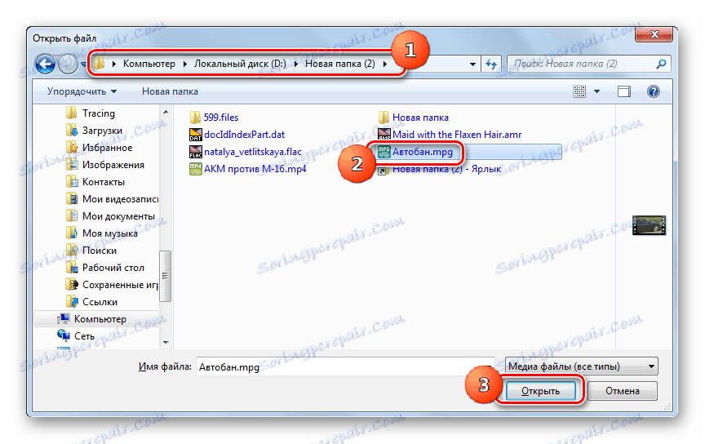This screenshot has height=444, width=705.
Task: Click Компьютер in the address breadcrumb
Action: coord(149,64)
